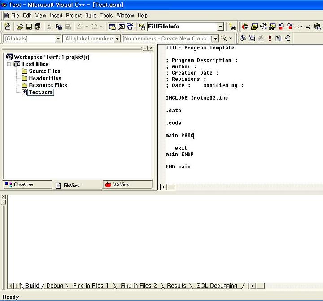Open the WizardBar actions dropdown arrow
Viewport: 323px width, 301px height.
coord(231,38)
